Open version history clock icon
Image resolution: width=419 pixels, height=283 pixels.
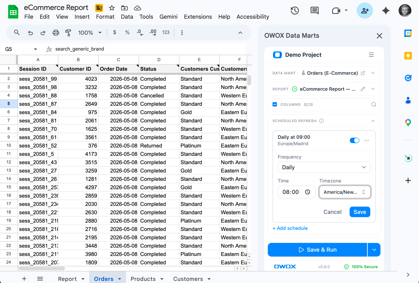tap(295, 11)
